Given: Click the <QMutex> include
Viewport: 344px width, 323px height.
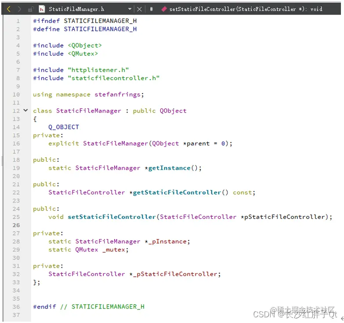Looking at the screenshot, I should point(83,54).
